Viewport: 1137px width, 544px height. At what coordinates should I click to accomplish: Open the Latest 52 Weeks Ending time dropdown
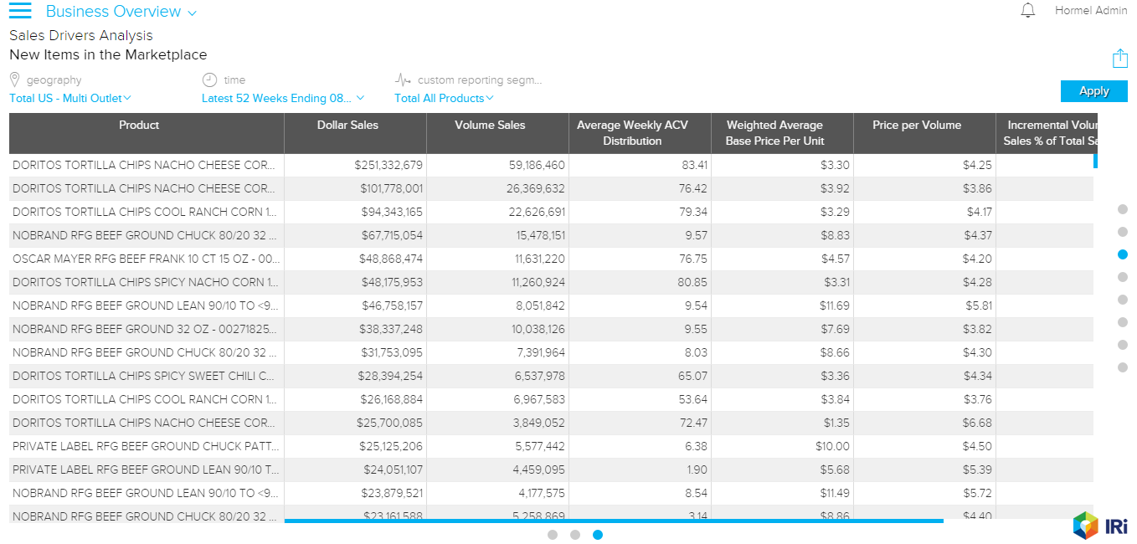282,98
